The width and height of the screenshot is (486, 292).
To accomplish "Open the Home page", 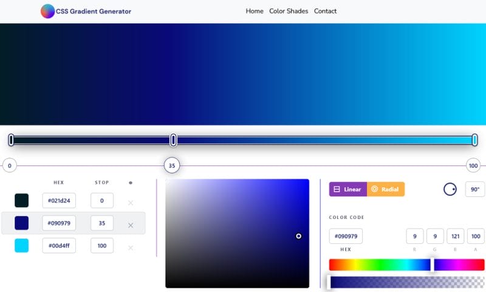I will click(255, 11).
